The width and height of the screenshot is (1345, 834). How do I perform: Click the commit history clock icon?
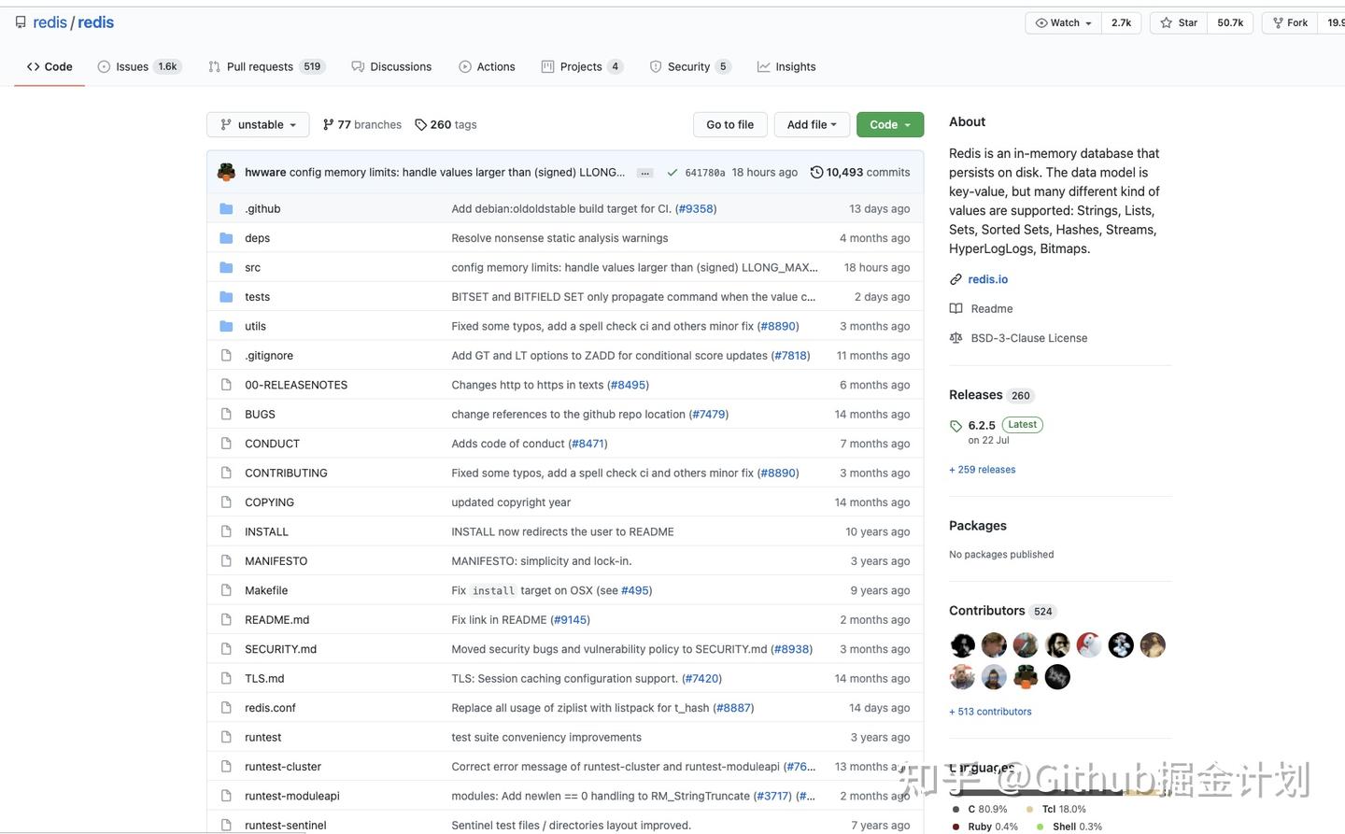coord(817,172)
